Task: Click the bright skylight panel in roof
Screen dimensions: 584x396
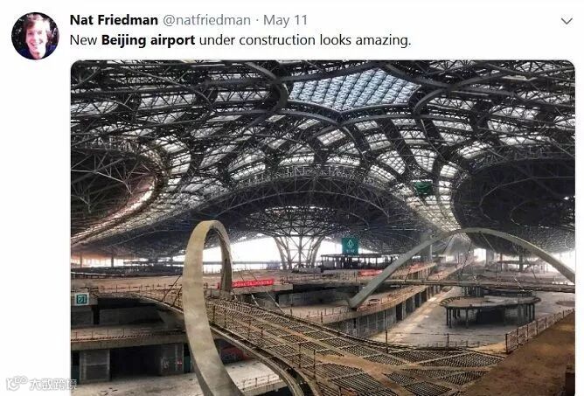Action: (x=352, y=88)
